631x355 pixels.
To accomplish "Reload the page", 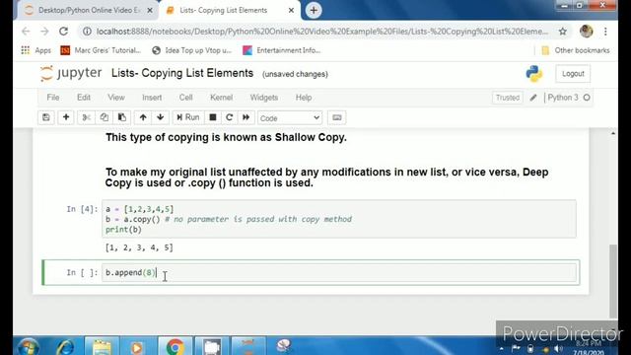I will coord(63,32).
